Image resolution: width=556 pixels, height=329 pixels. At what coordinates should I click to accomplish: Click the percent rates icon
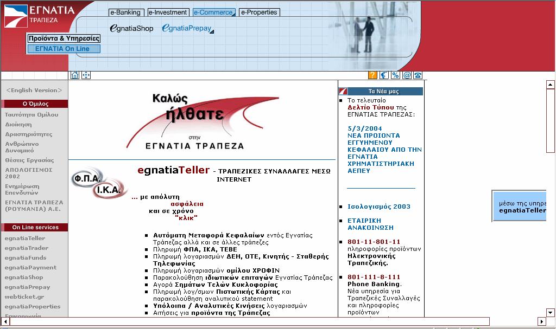pos(395,75)
